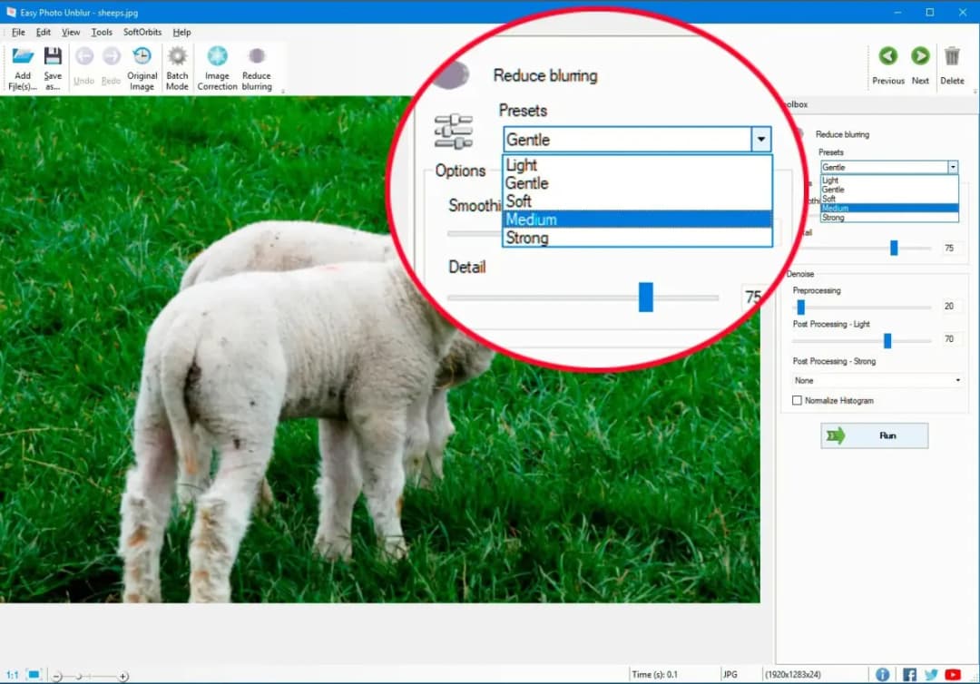Enable the Normalize Histogram checkbox
980x684 pixels.
click(x=798, y=400)
